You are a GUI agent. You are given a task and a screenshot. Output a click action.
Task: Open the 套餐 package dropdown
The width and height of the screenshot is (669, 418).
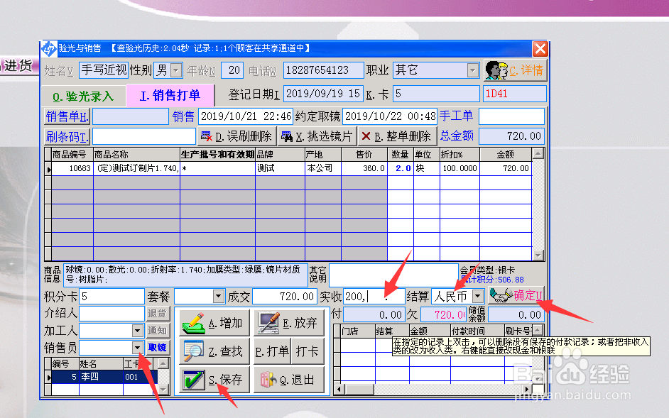(218, 296)
